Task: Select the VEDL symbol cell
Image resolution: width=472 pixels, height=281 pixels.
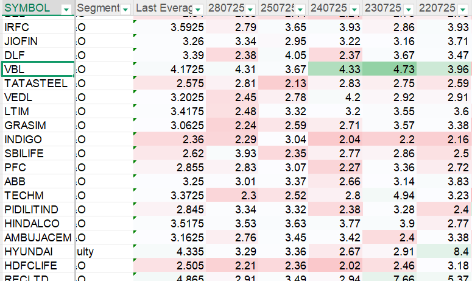Action: point(38,98)
